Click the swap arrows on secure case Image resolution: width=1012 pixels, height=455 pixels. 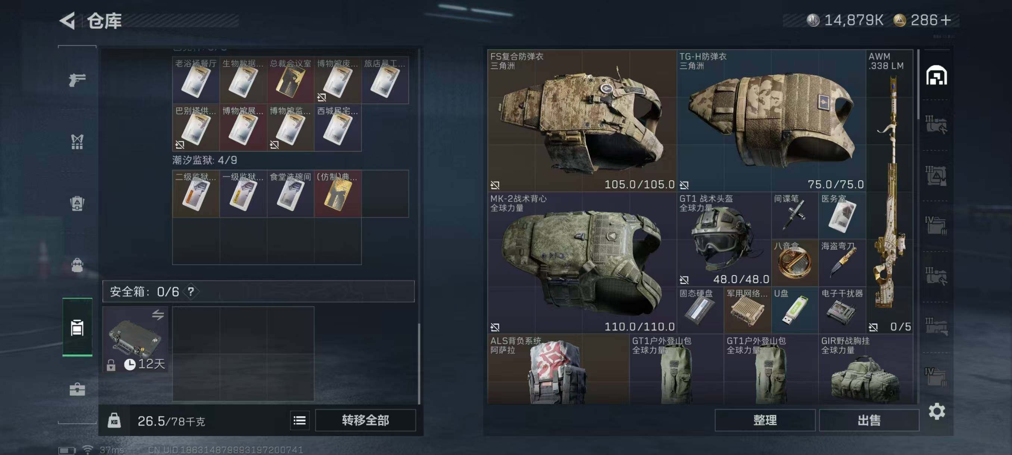tap(158, 314)
